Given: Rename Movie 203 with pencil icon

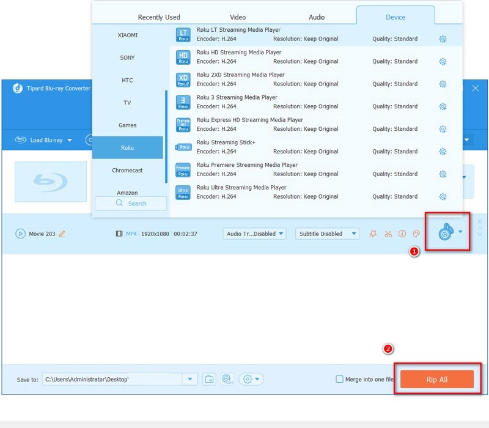Looking at the screenshot, I should (x=62, y=234).
